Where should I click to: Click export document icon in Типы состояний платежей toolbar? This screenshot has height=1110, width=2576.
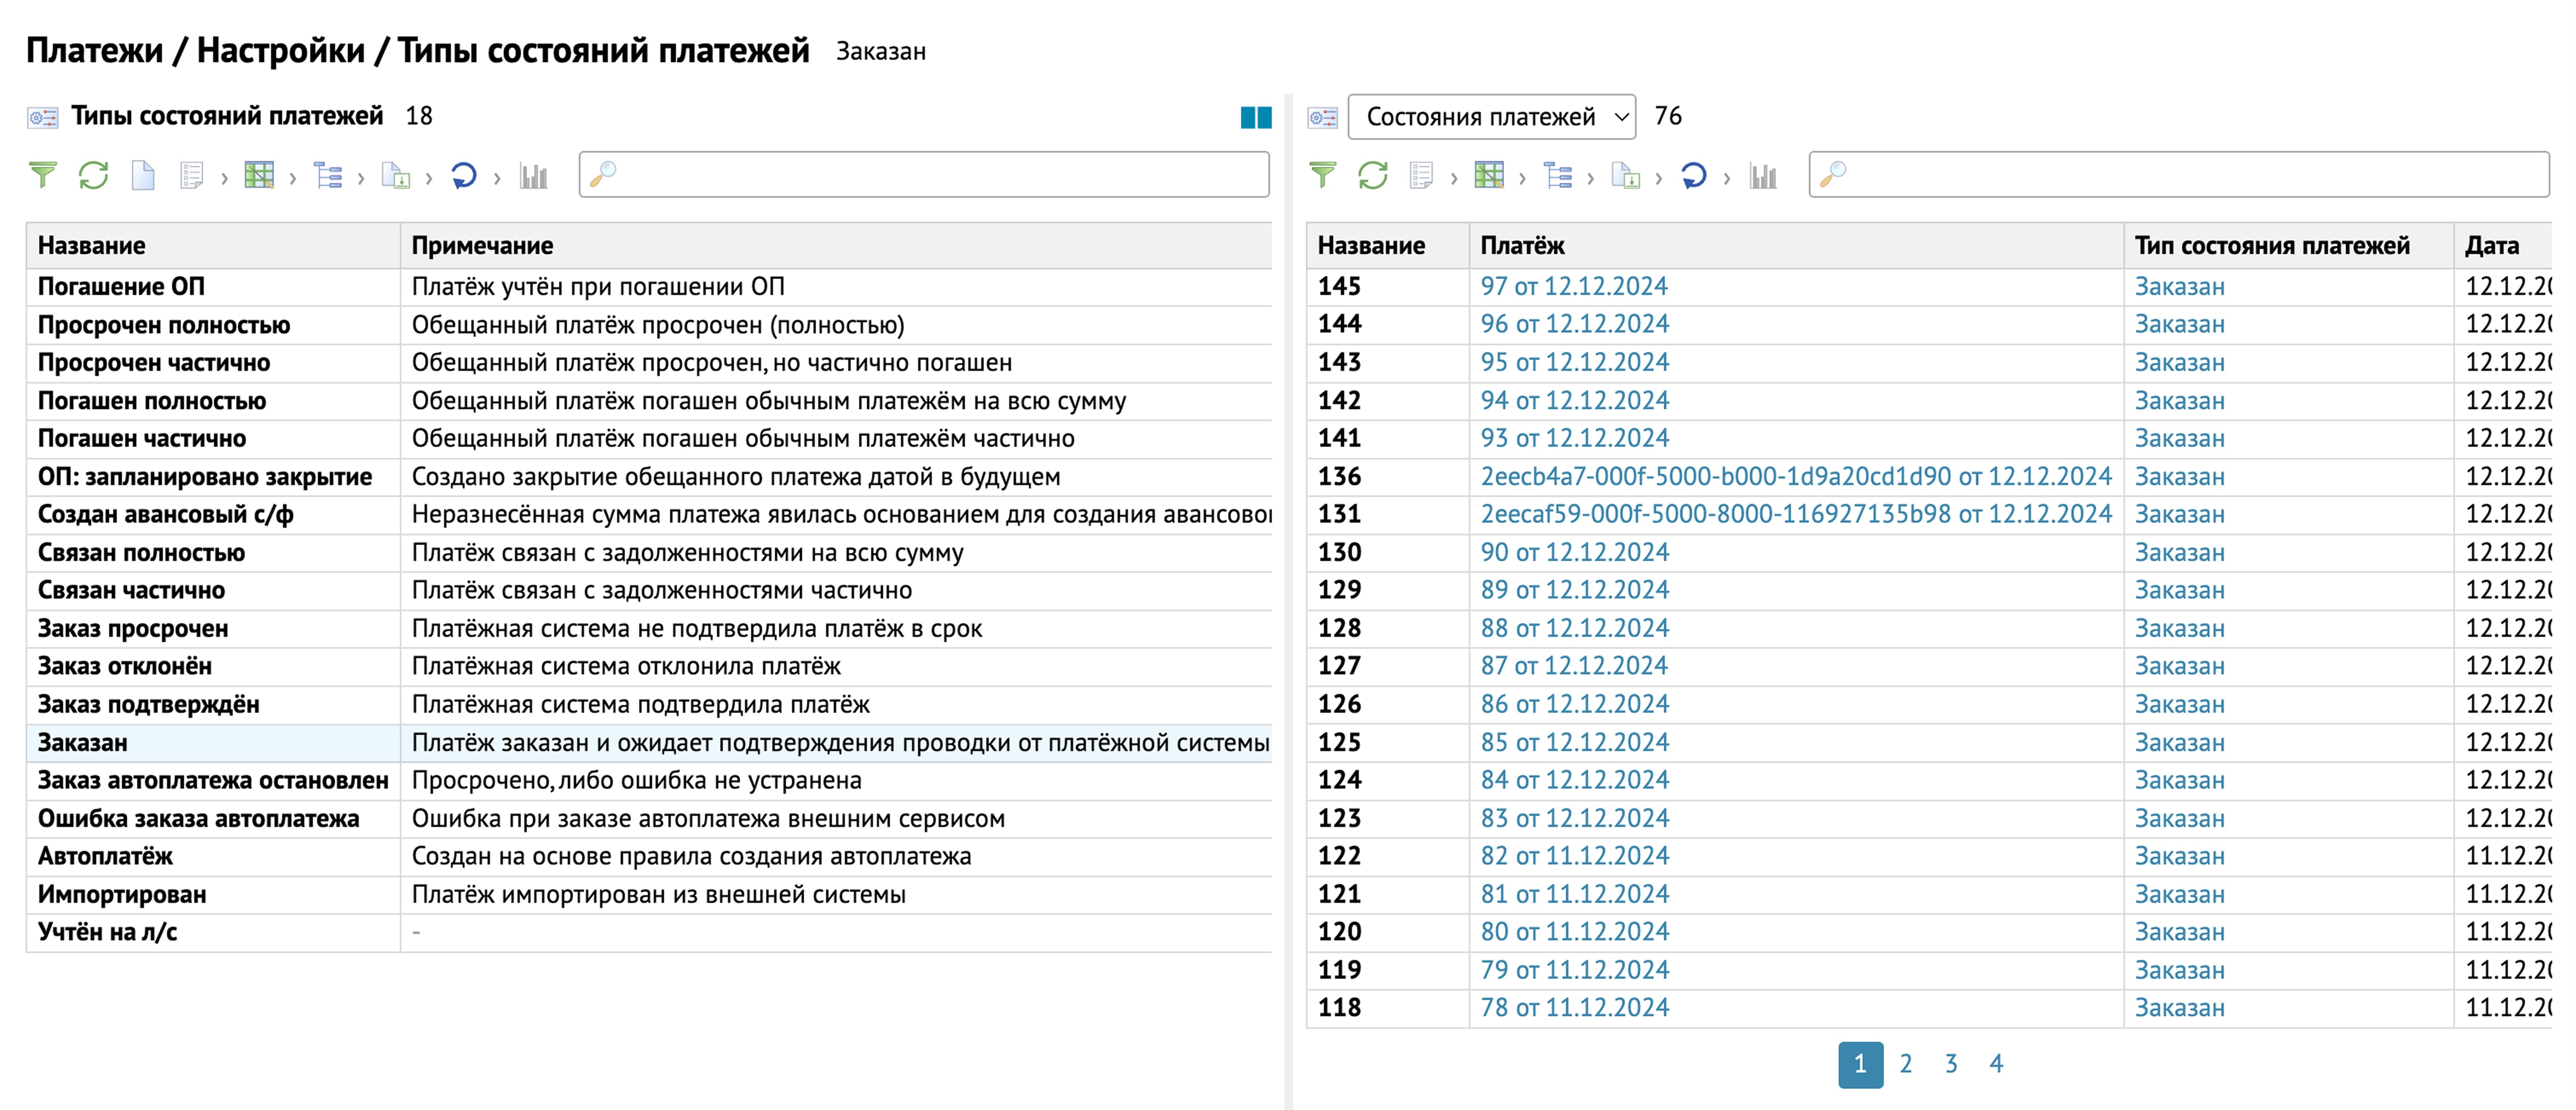(396, 176)
